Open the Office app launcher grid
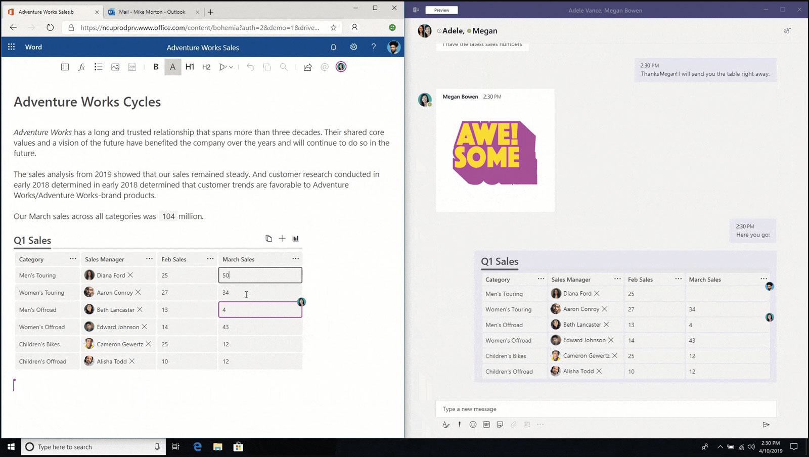 click(11, 47)
